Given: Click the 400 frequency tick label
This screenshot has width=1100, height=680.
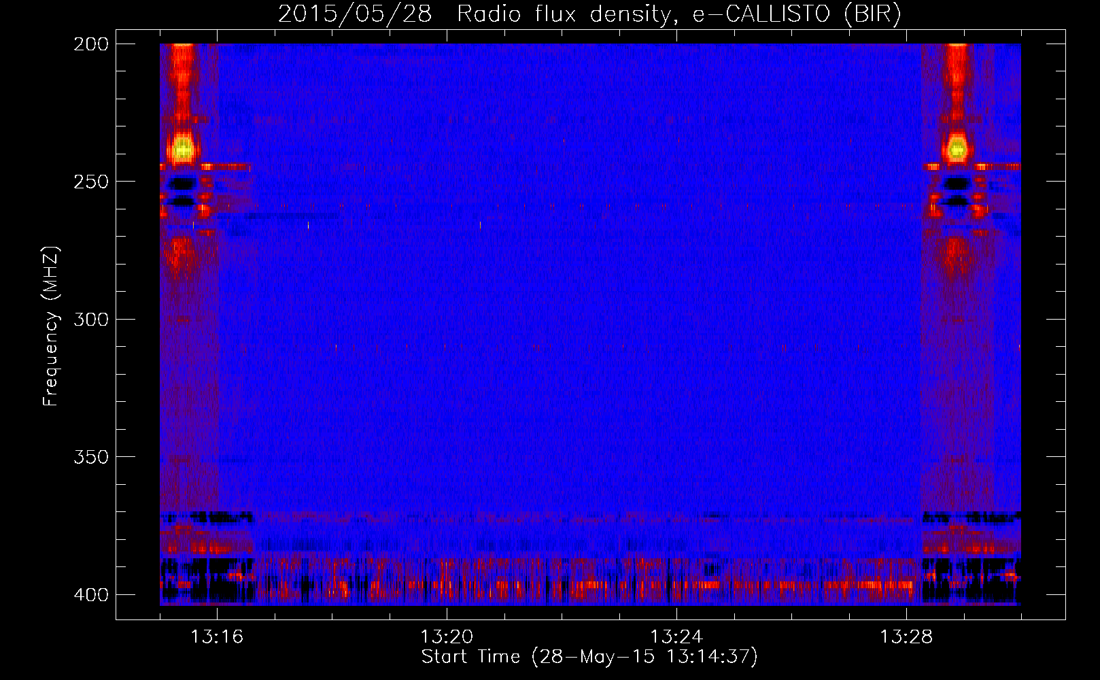Looking at the screenshot, I should click(91, 595).
